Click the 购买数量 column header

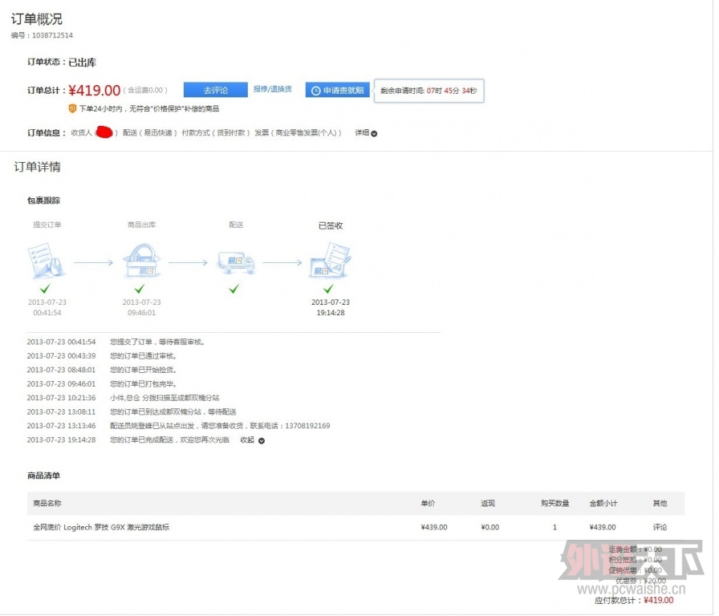554,503
